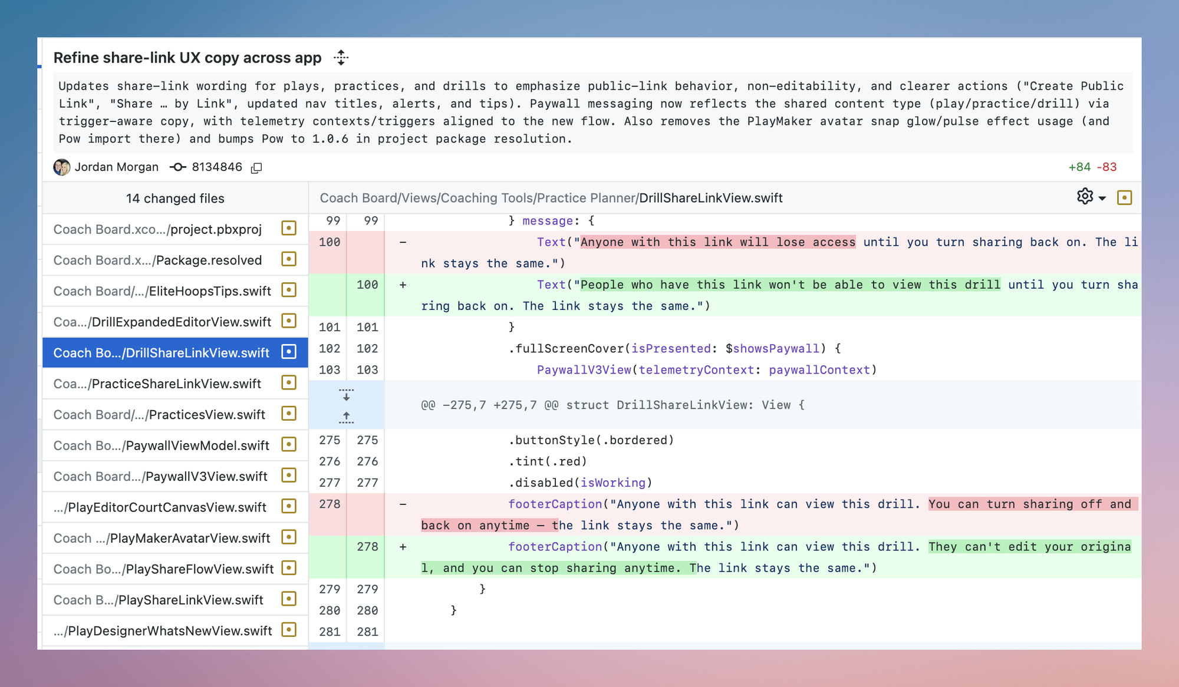Select PracticeShareLinkView.swift file
Image resolution: width=1179 pixels, height=687 pixels.
175,384
